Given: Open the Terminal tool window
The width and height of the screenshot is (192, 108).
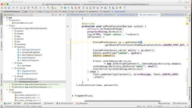Looking at the screenshot, I should (x=49, y=103).
